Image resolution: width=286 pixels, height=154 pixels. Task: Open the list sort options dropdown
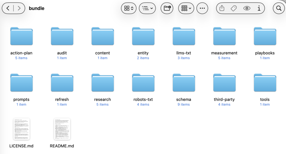coord(147,8)
